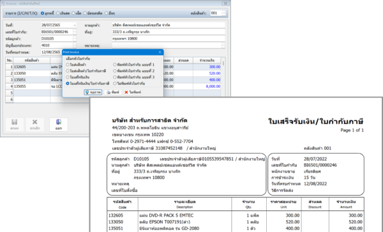Click the red X ไม่พิมพ์ button
The image size is (383, 232).
(132, 92)
